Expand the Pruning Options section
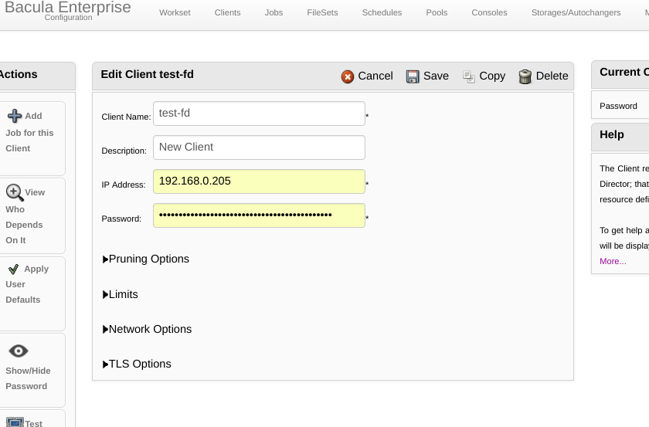Screen dimensions: 649x427 tap(146, 259)
